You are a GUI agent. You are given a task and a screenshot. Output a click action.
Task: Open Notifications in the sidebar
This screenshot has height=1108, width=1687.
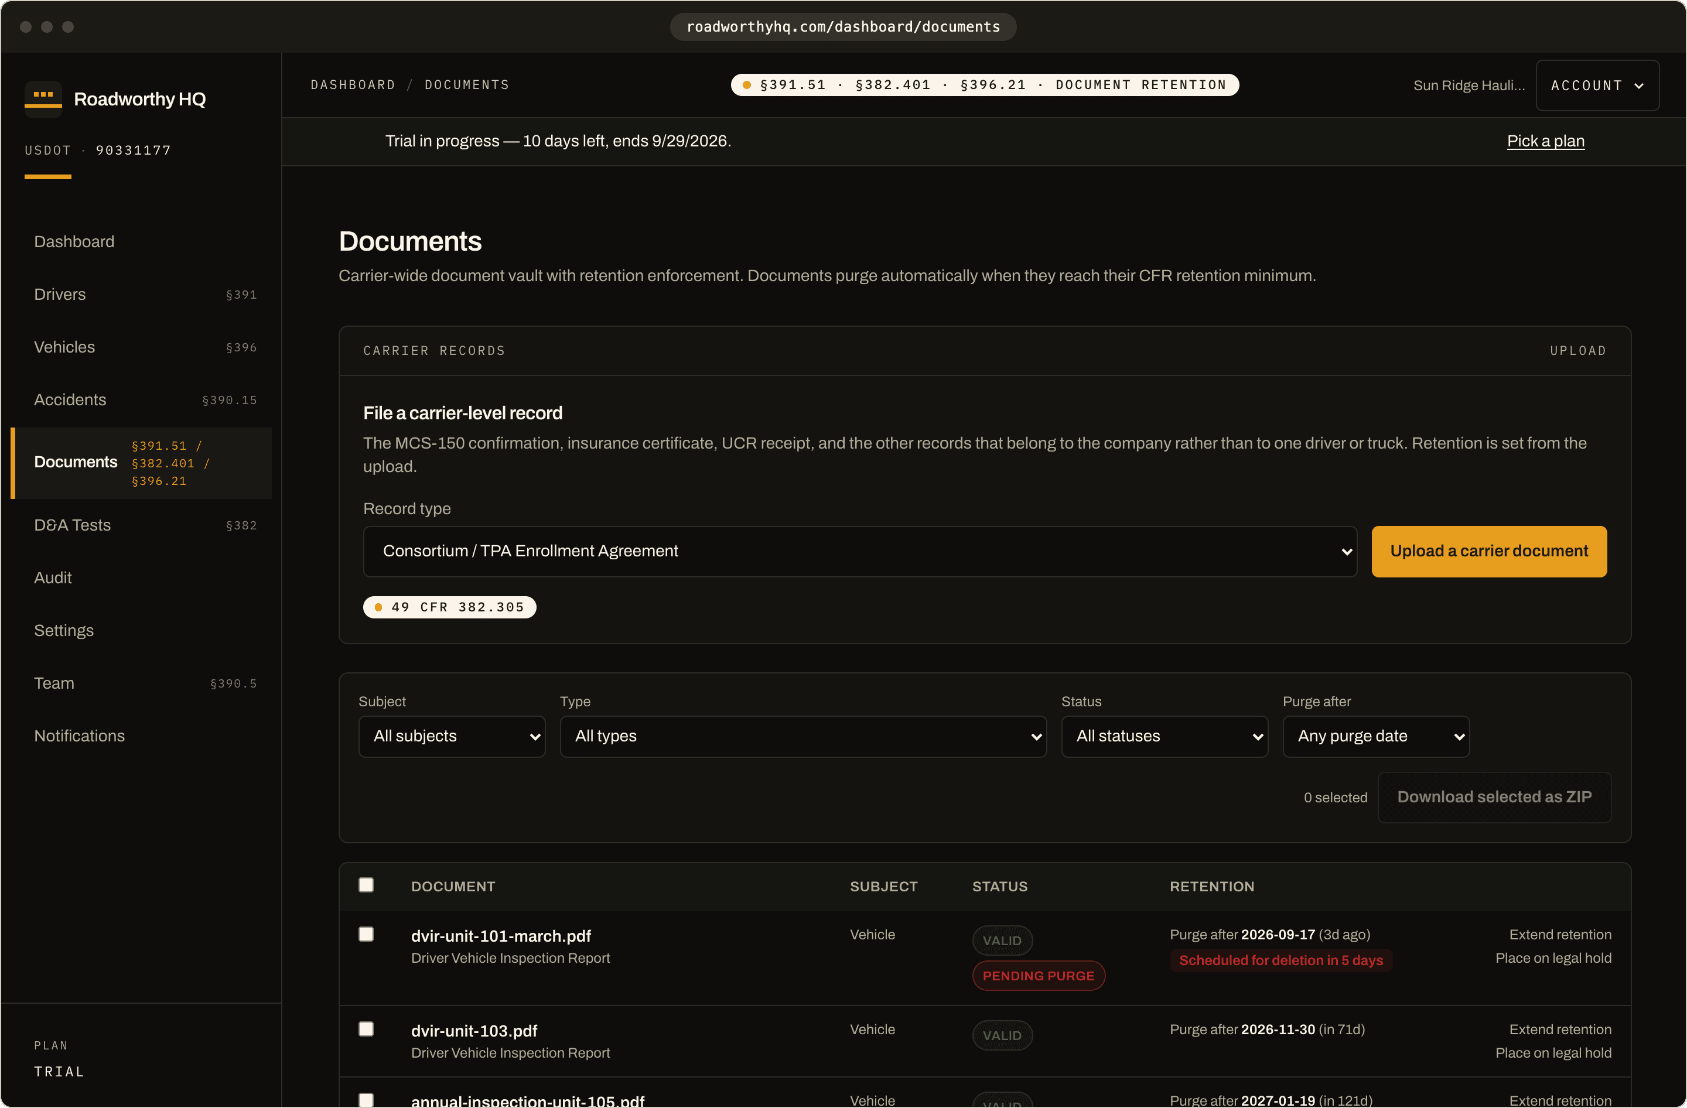142,736
